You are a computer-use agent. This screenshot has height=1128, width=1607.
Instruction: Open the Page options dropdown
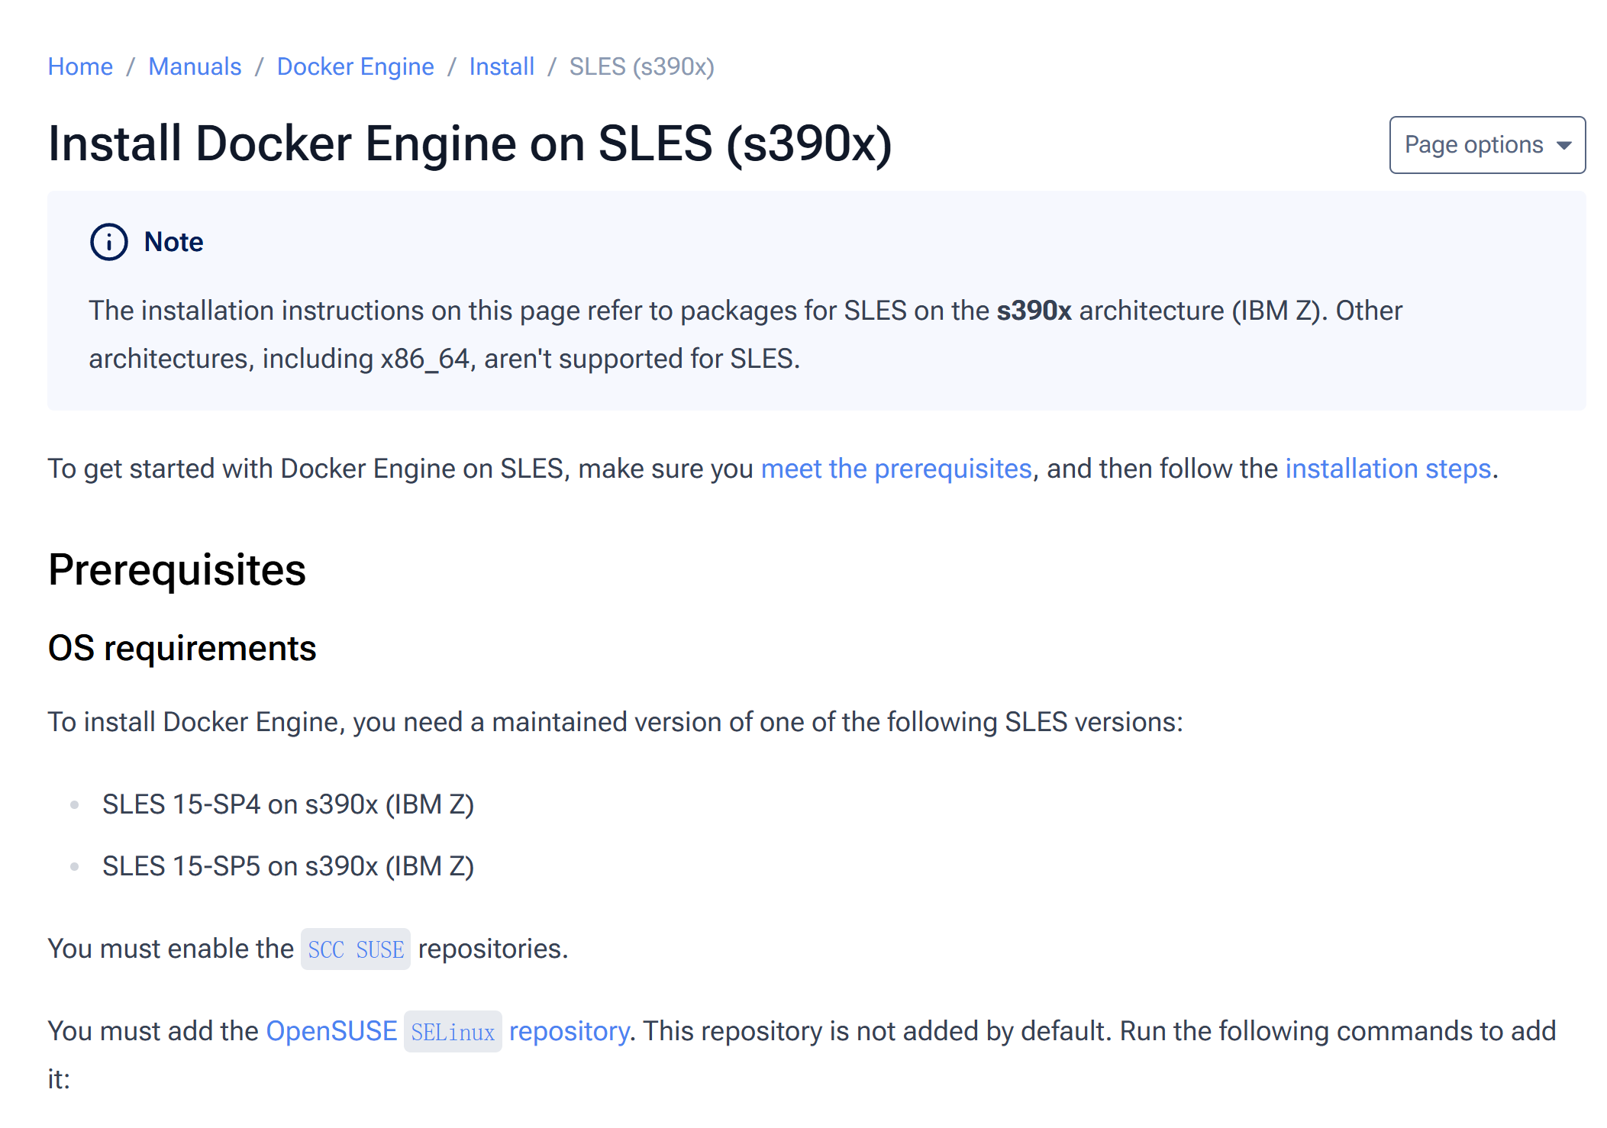1486,145
